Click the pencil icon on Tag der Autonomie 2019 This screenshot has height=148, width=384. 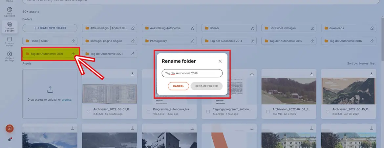73,54
